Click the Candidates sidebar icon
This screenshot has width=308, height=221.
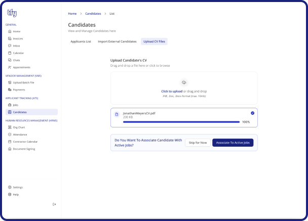pyautogui.click(x=10, y=112)
